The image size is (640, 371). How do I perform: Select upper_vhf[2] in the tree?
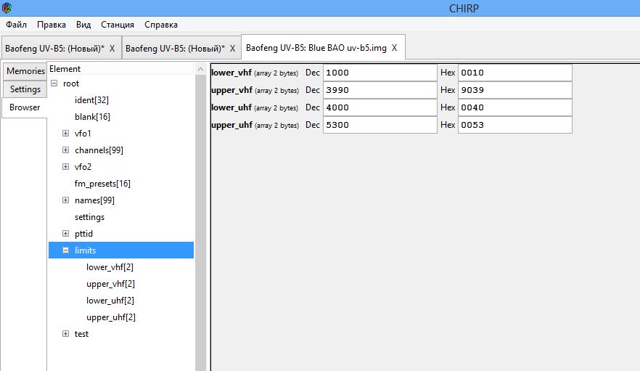(x=110, y=284)
